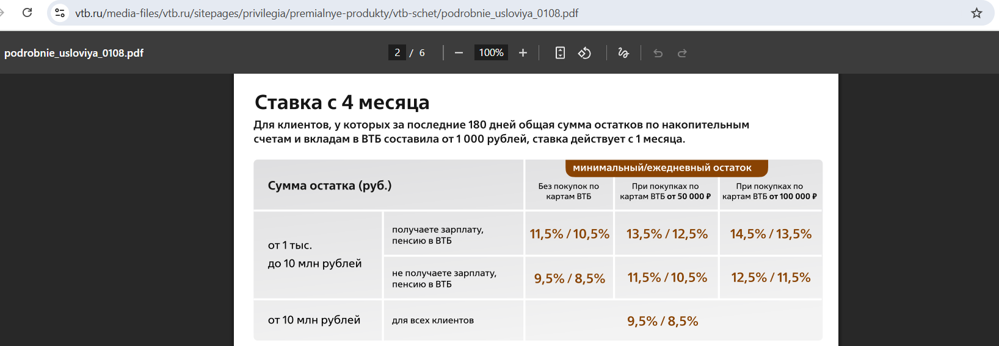Activate the draw annotation tool

pos(623,53)
